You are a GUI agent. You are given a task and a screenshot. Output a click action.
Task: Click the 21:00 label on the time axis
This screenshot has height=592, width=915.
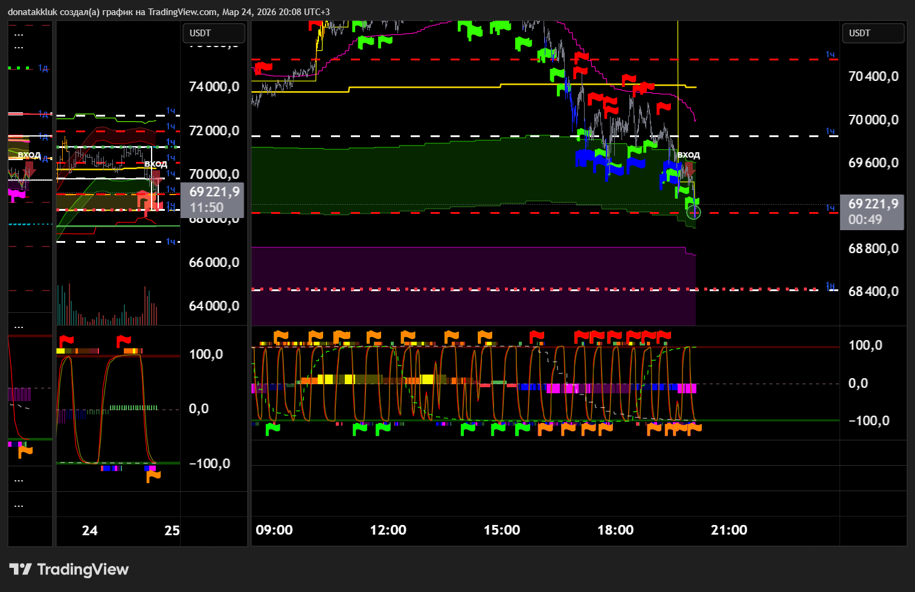pyautogui.click(x=728, y=530)
